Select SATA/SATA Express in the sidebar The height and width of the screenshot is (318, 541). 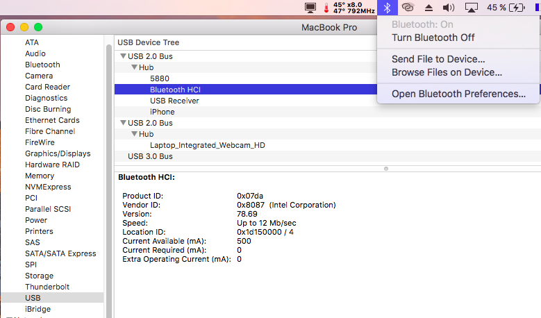click(x=60, y=253)
